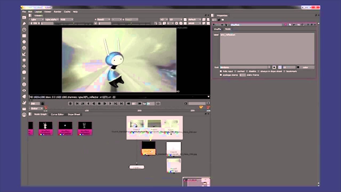Image resolution: width=341 pixels, height=192 pixels.
Task: Open the Keyer nodes toolbar menu
Action: pyautogui.click(x=24, y=54)
